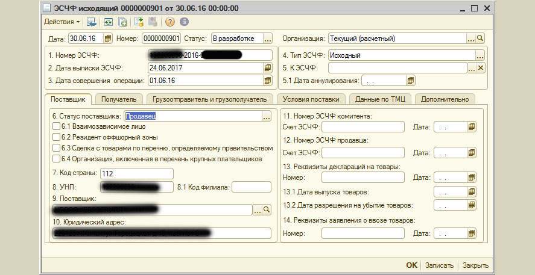Open calendar for Дата выписки ЭСЧФ
This screenshot has width=535, height=275.
coord(267,67)
